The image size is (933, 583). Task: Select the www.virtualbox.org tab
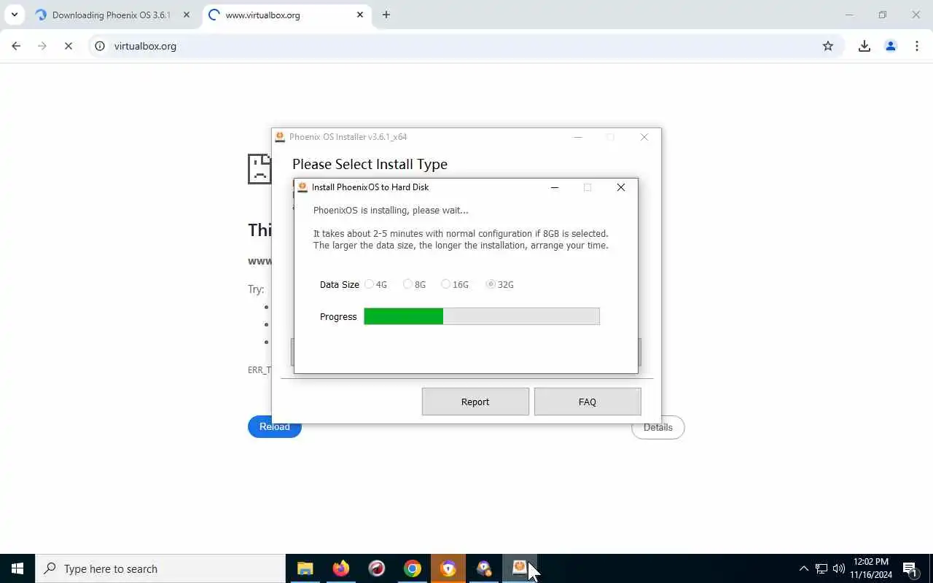pos(286,15)
